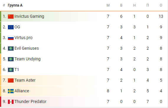Click the Peru flag next to Thunder Predator

click(11, 102)
